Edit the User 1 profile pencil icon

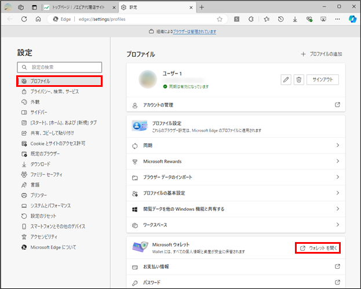(x=286, y=79)
